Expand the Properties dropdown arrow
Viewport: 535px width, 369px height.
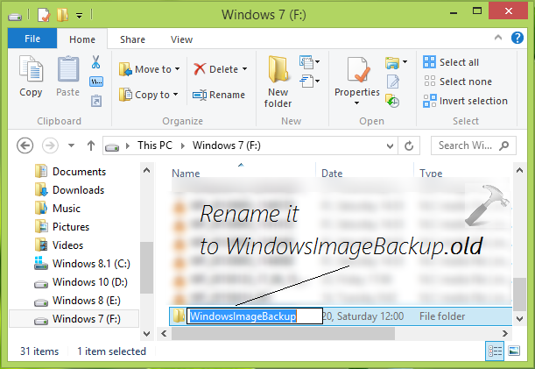coord(357,103)
